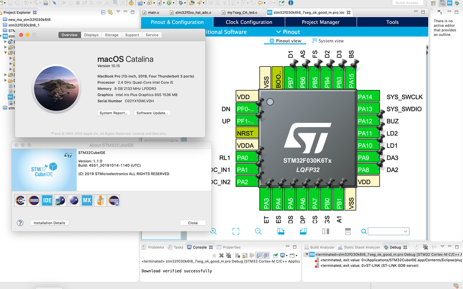Open the debug launch dropdown arrow in toolbar
Viewport: 463px width, 289px height.
pos(185,3)
